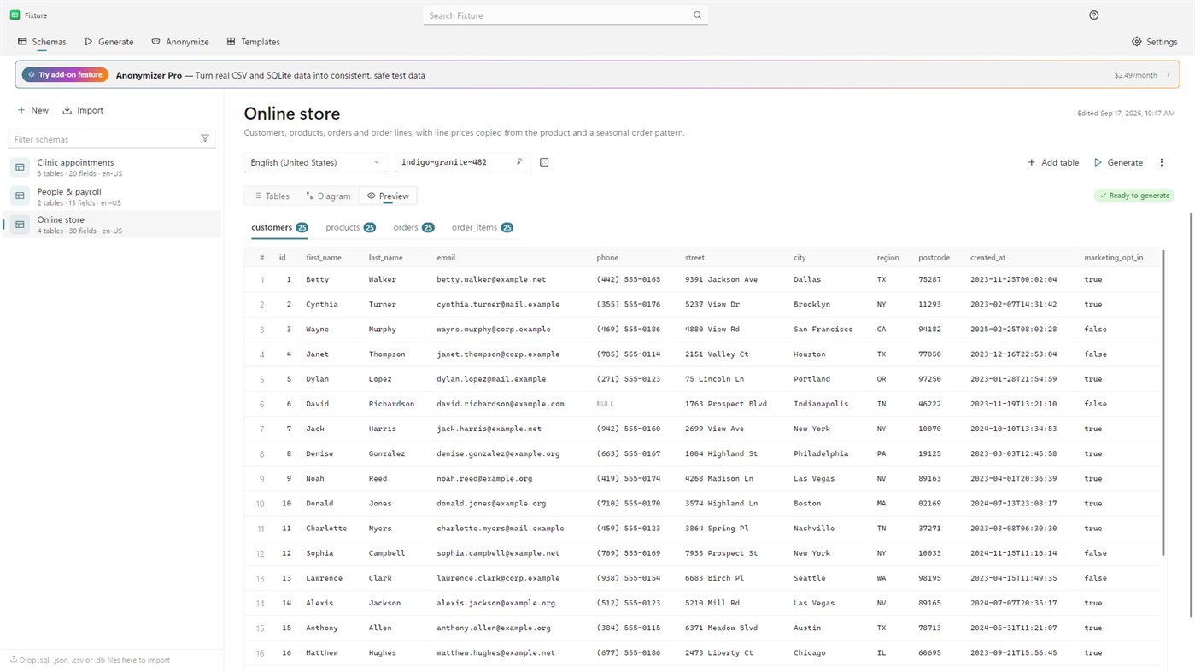Select the Clinic appointments schema

pos(112,167)
